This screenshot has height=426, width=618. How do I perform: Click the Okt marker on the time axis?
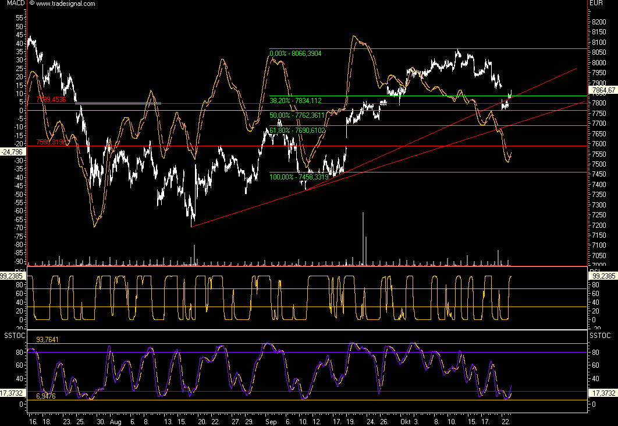click(x=406, y=420)
